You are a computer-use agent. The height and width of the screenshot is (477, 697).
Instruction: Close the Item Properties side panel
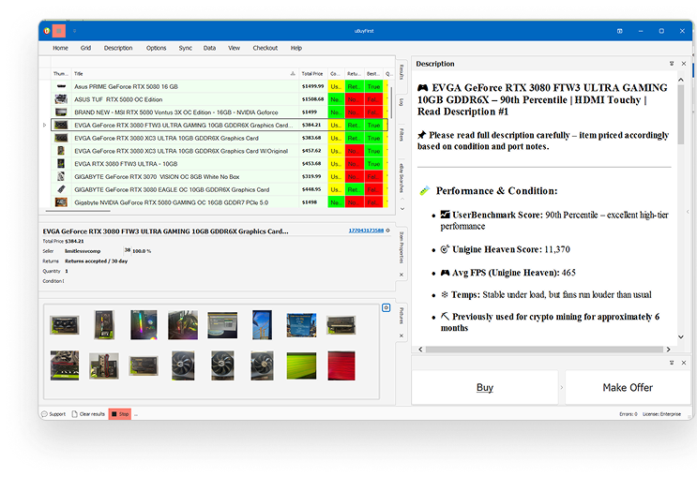(x=402, y=275)
